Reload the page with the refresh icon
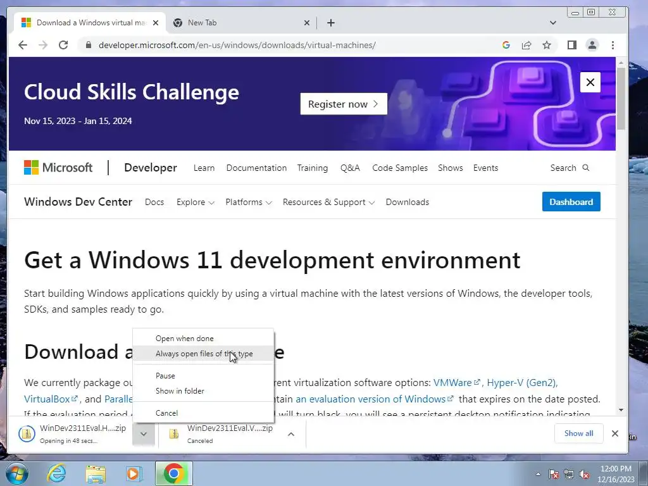This screenshot has height=486, width=648. (63, 45)
